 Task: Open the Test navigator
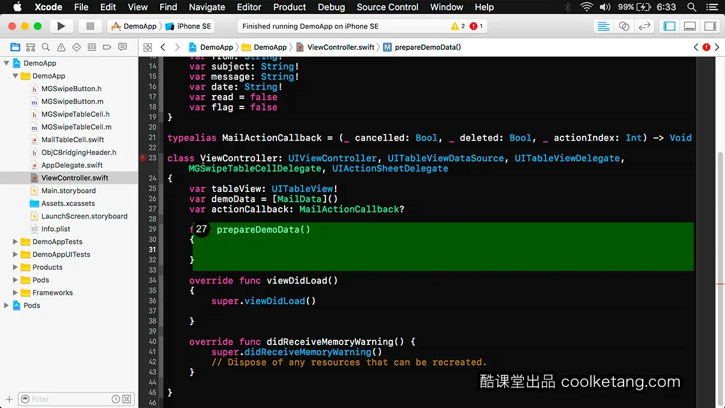click(77, 47)
